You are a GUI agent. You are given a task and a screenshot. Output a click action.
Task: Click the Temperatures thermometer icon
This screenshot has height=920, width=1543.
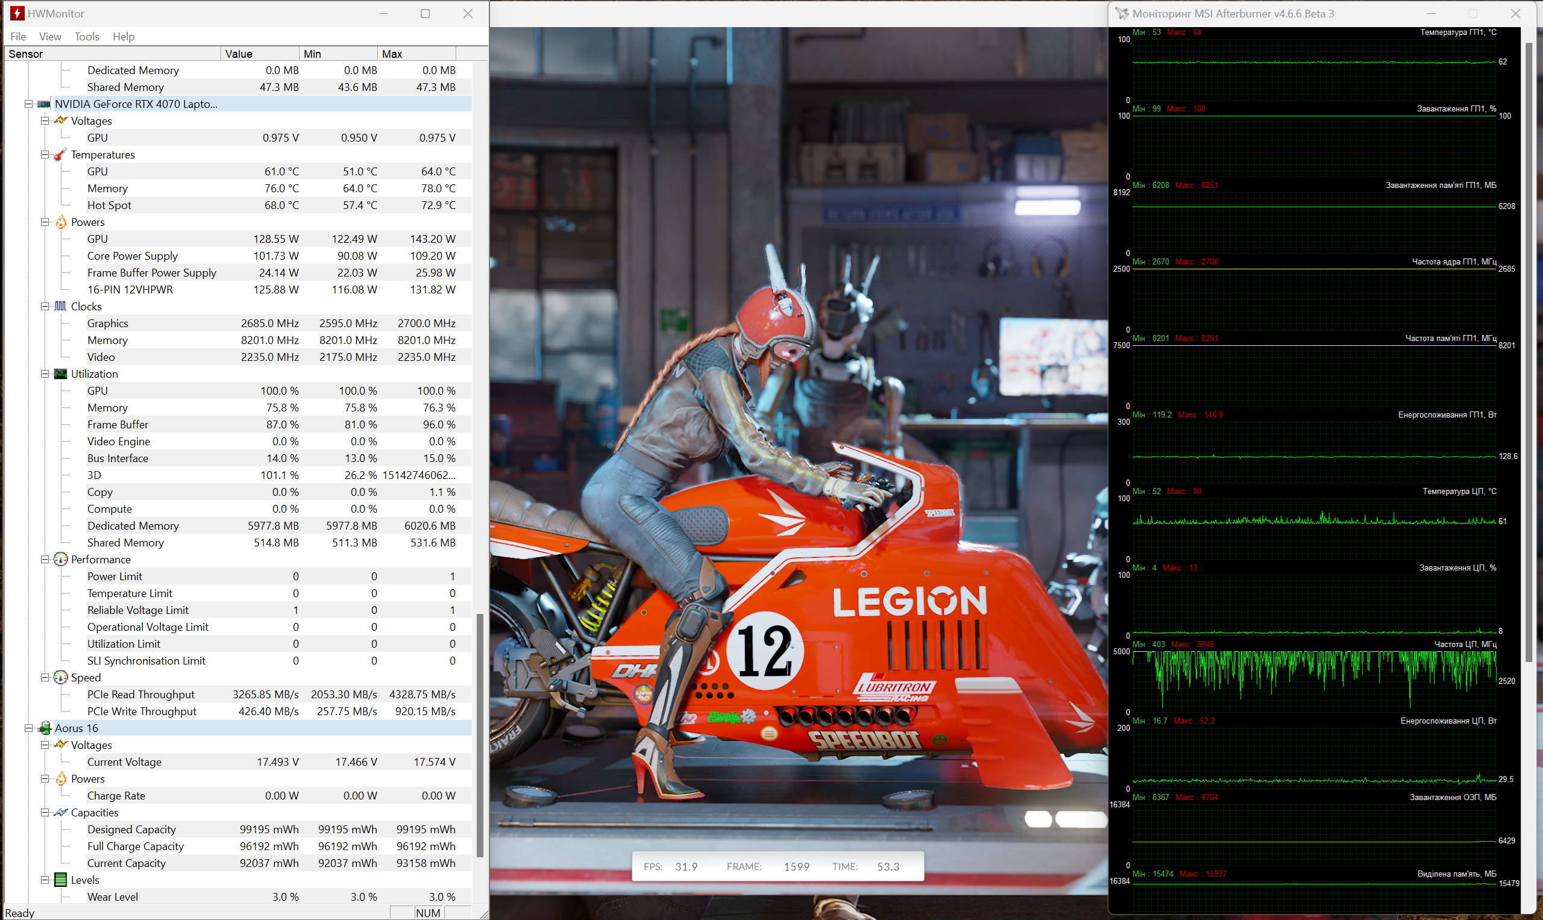pyautogui.click(x=60, y=155)
